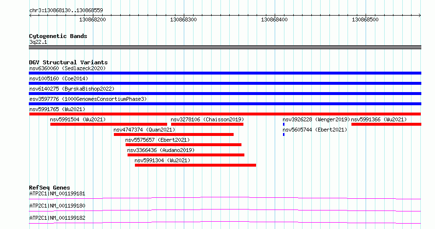
Task: Open transcript ATP2C1|NM_001199181 label
Action: (x=57, y=193)
